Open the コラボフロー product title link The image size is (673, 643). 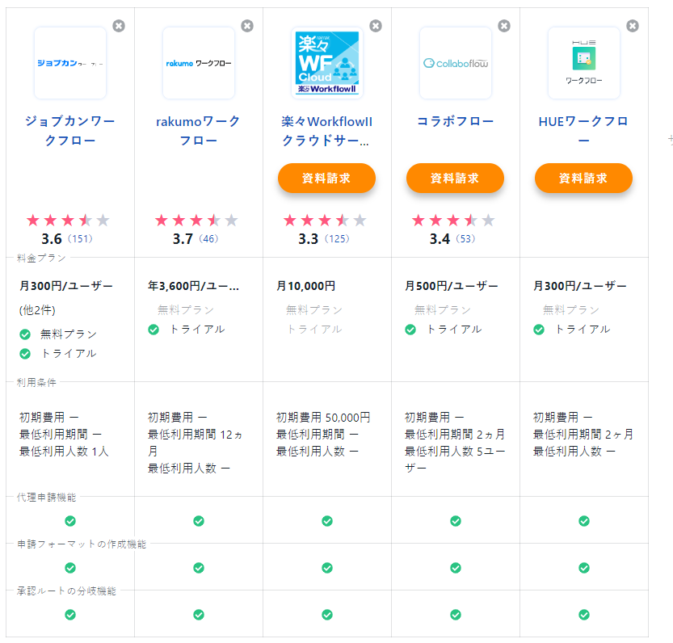[456, 122]
